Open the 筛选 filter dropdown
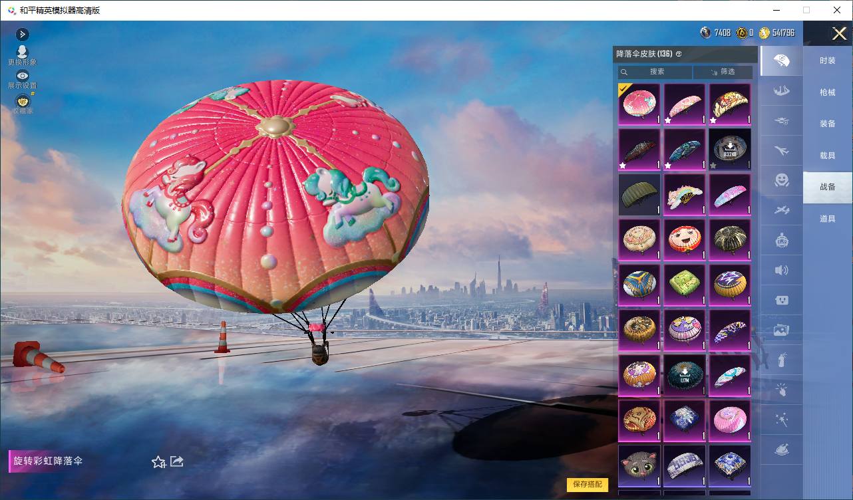 tap(723, 72)
